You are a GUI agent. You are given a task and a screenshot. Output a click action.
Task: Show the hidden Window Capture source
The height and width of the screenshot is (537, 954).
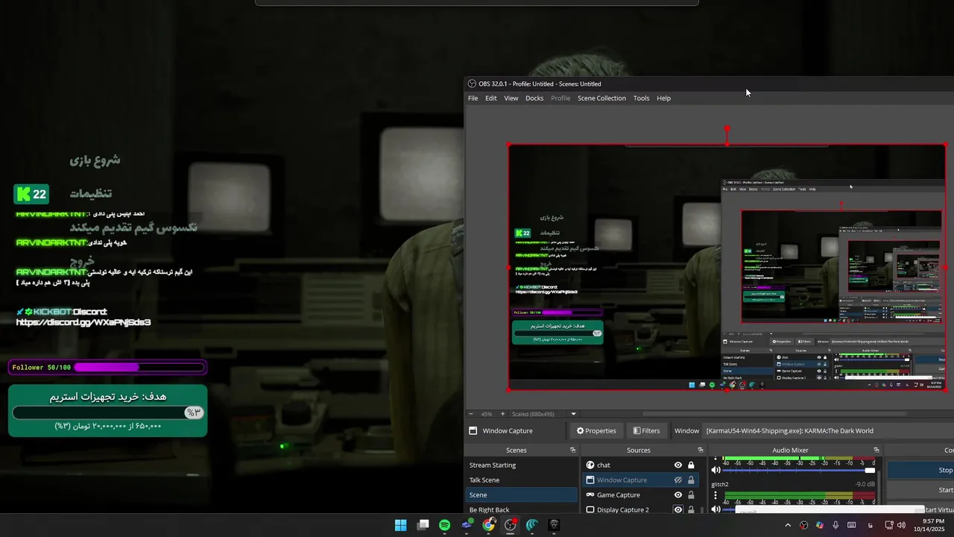point(678,480)
